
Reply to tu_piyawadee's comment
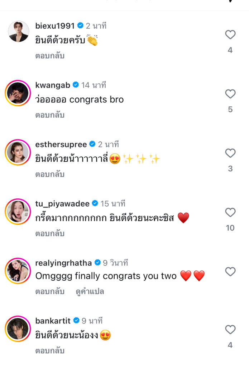click(x=50, y=233)
